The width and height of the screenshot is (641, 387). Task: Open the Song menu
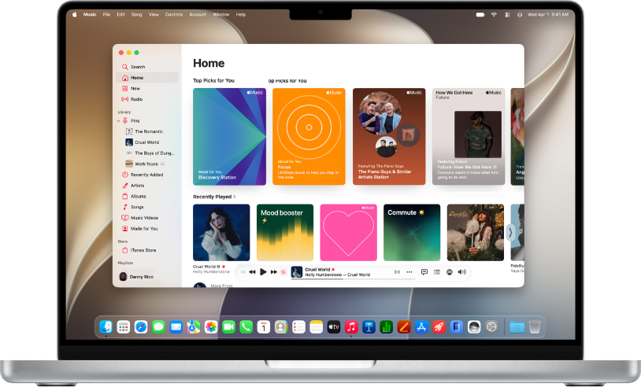click(x=136, y=14)
